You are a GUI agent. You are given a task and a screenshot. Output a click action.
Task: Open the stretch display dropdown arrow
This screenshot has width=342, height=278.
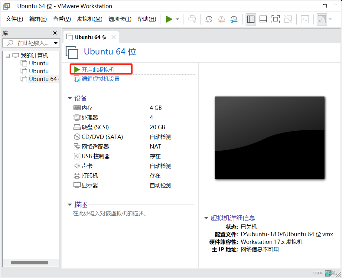coord(330,19)
